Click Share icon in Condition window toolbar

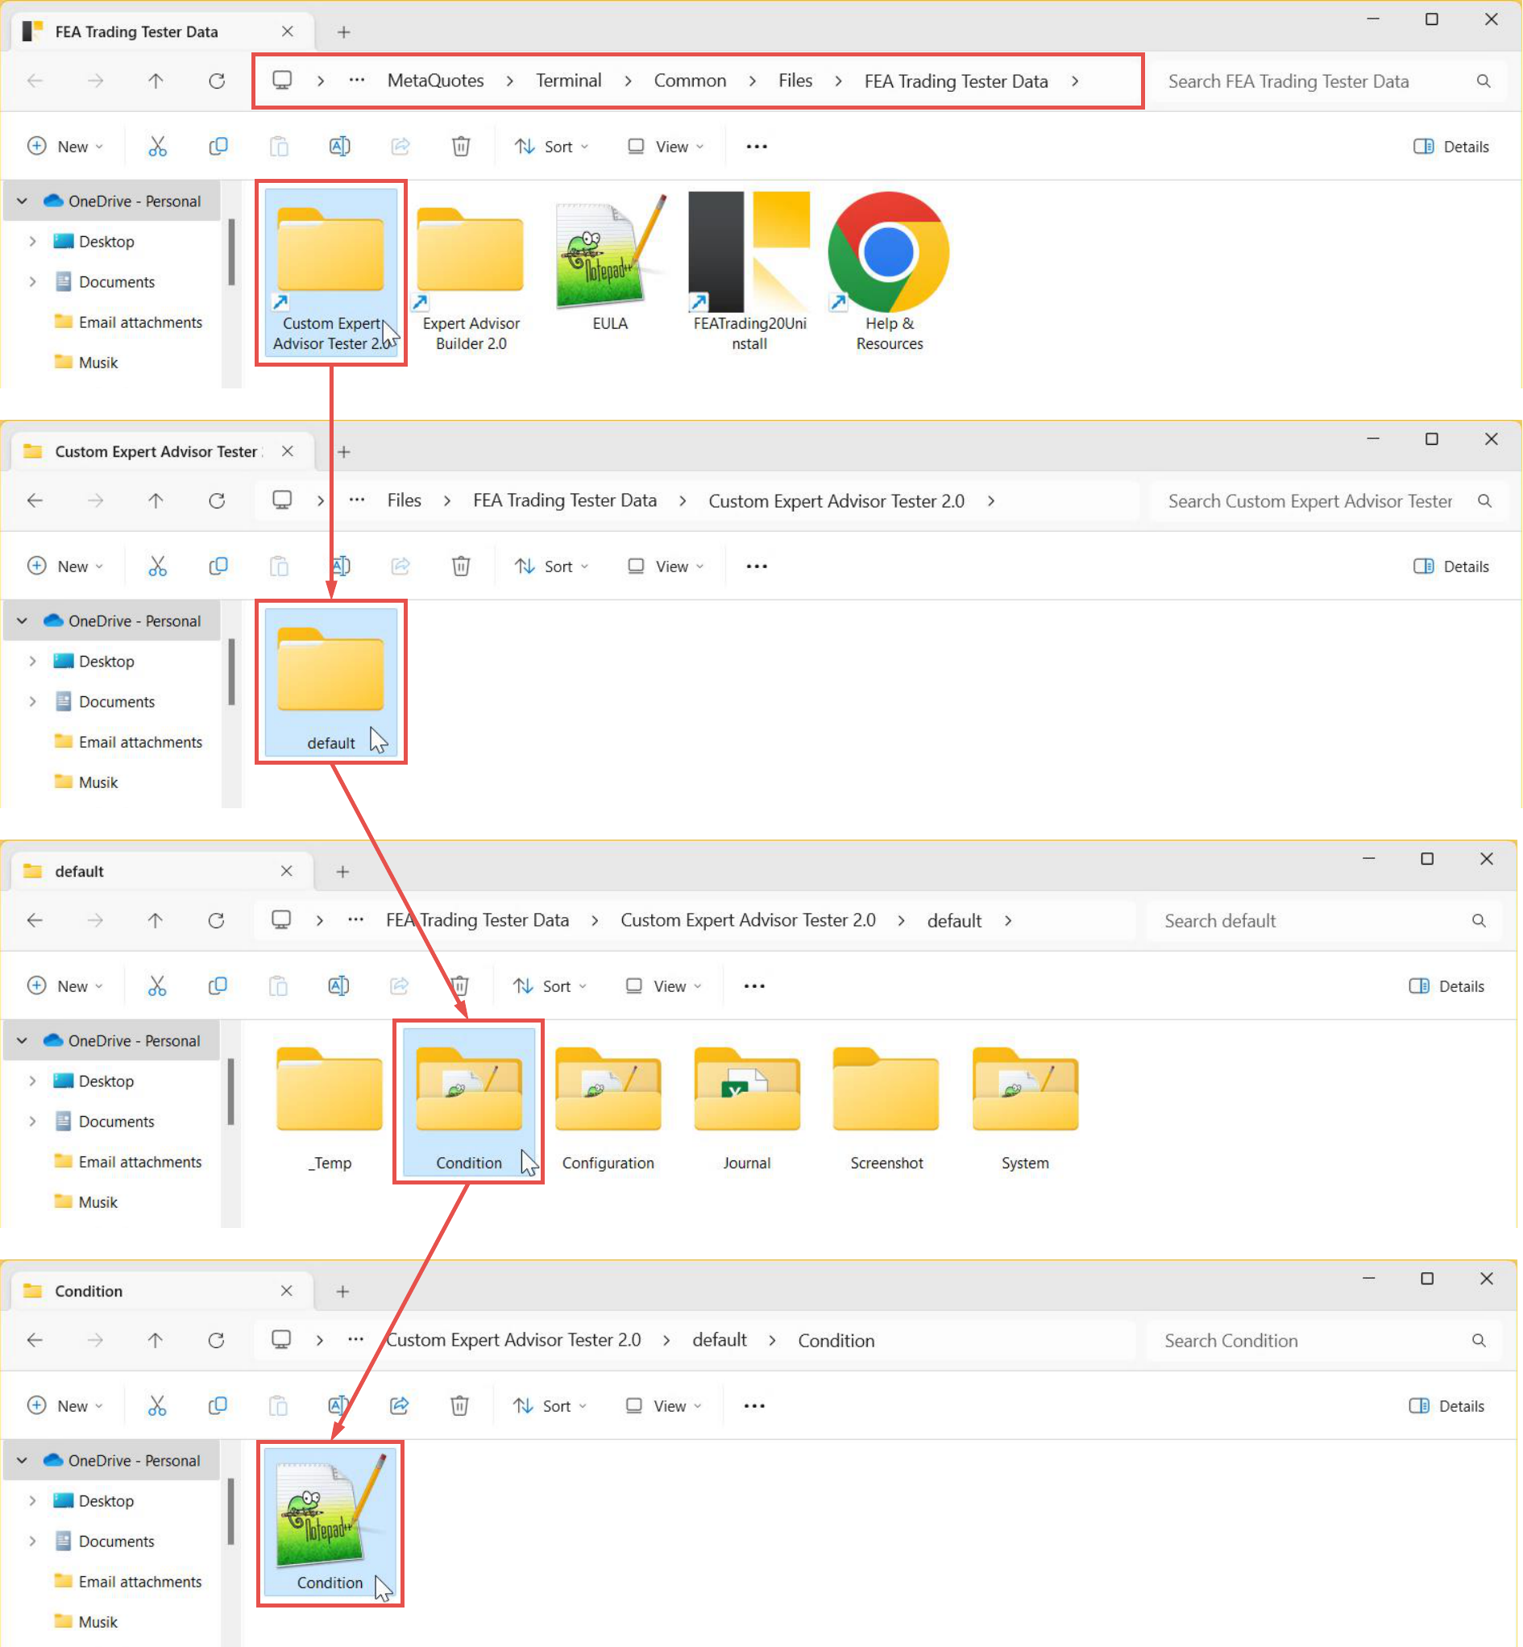(x=399, y=1405)
